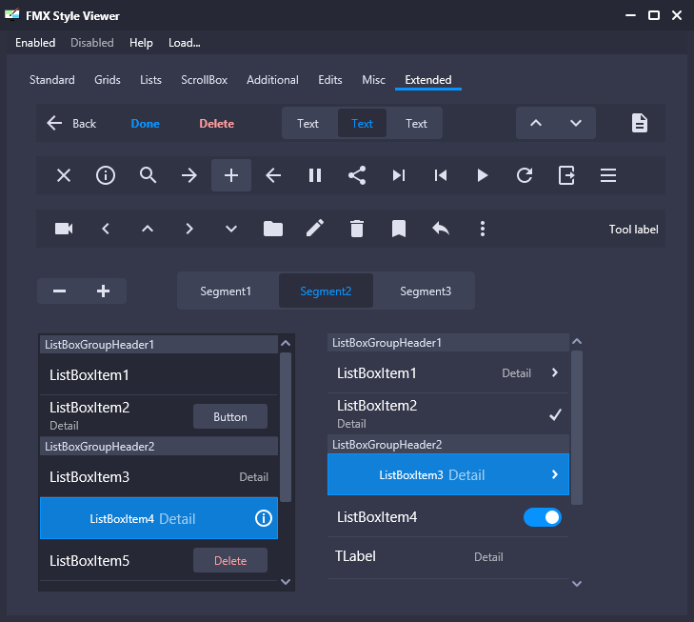694x622 pixels.
Task: Open the Additional tab
Action: 272,80
